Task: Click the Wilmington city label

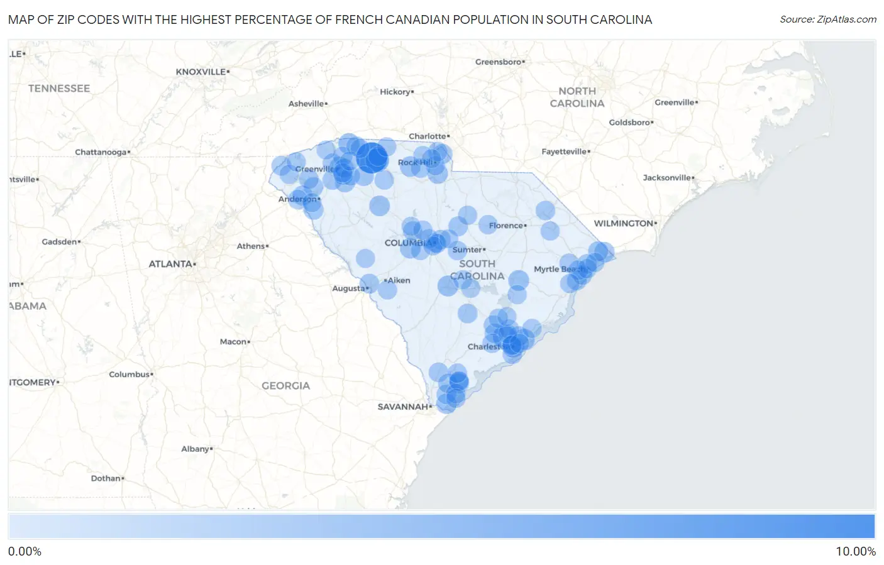Action: pos(626,223)
